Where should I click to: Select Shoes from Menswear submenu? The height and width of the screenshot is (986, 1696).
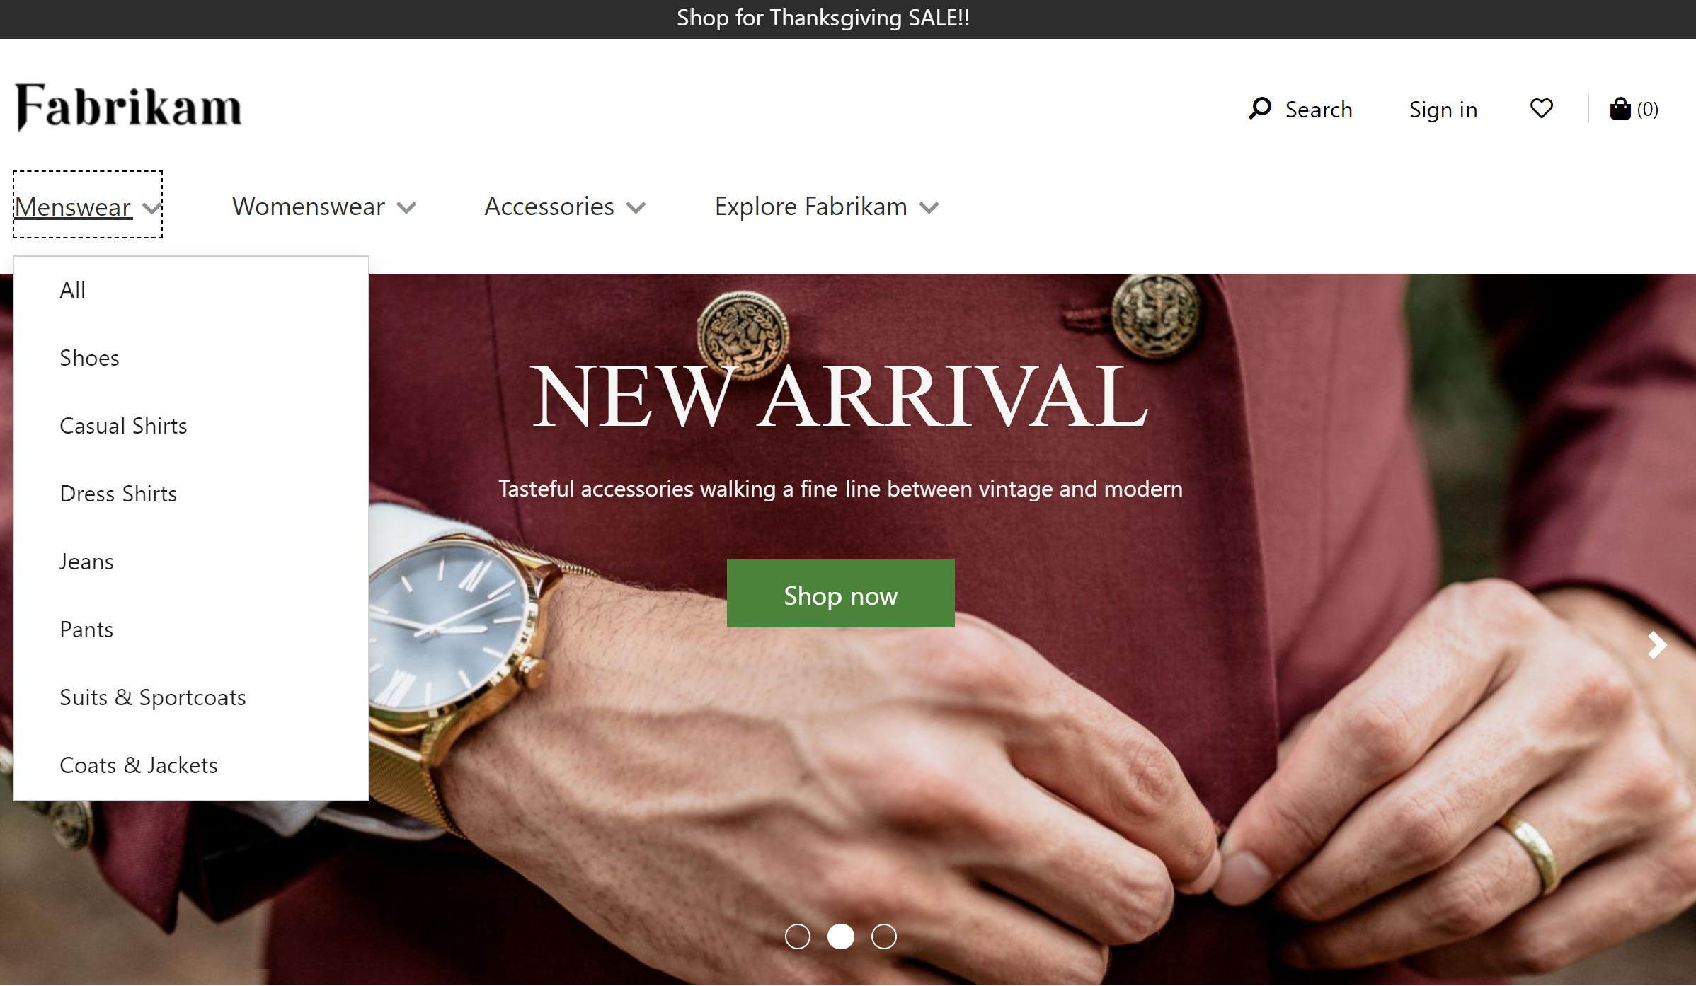point(89,356)
